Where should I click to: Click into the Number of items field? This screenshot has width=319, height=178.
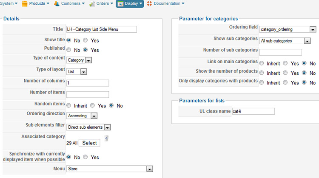[88, 94]
